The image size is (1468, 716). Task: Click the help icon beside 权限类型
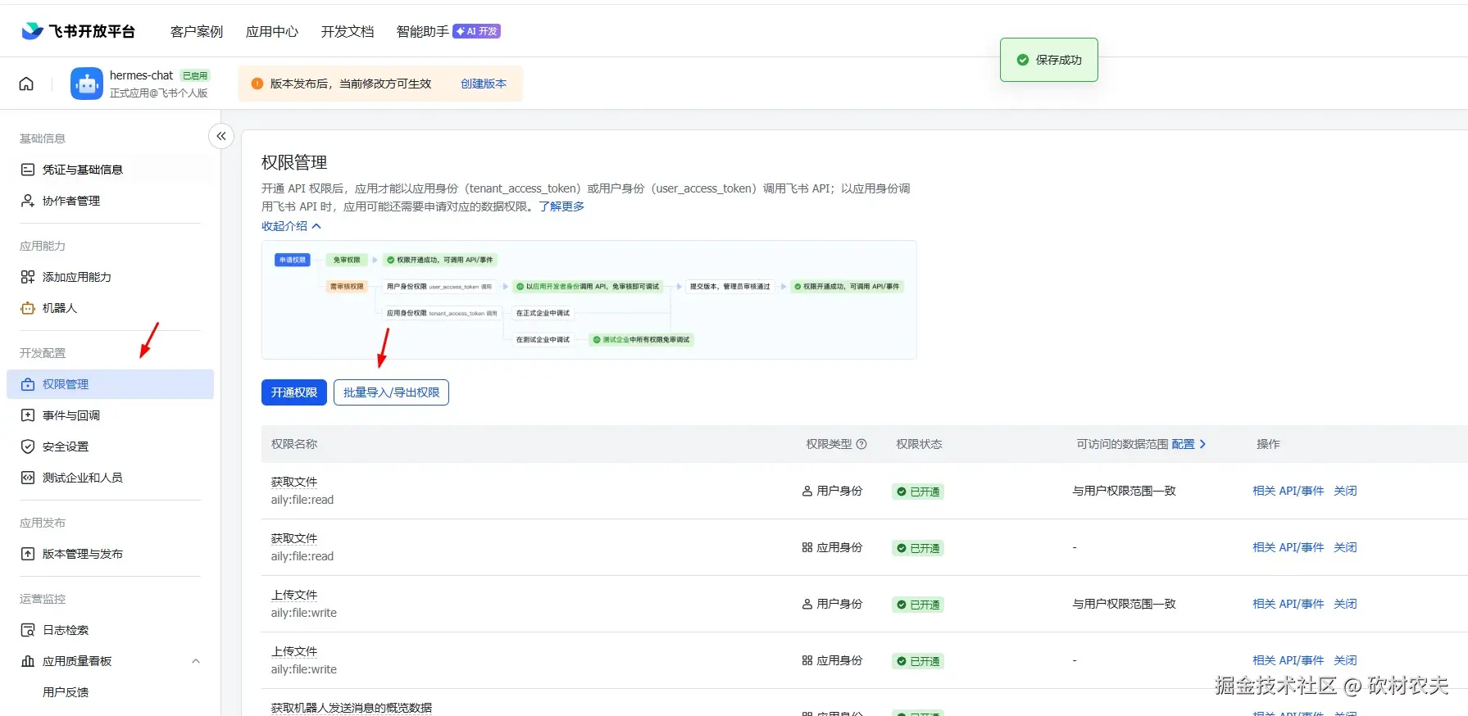pyautogui.click(x=861, y=444)
